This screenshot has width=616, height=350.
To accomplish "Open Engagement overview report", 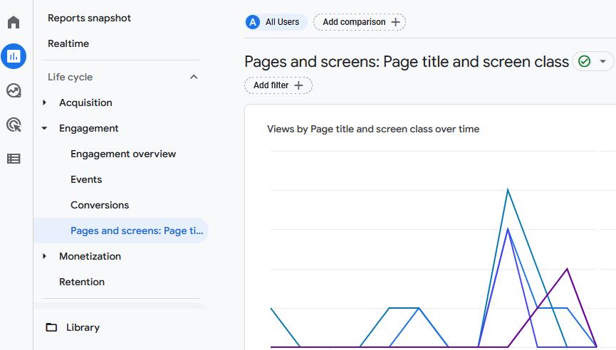I will (x=123, y=154).
